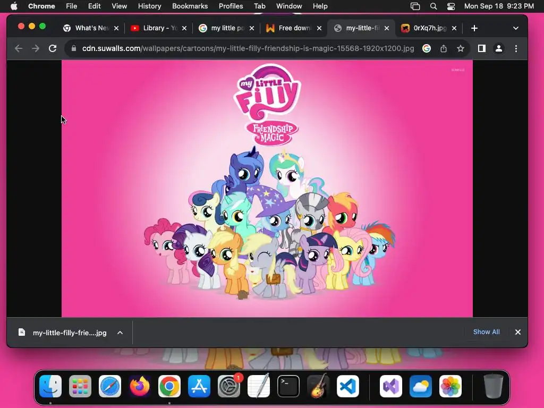The height and width of the screenshot is (408, 544).
Task: Open App Store from the Dock
Action: tap(199, 386)
